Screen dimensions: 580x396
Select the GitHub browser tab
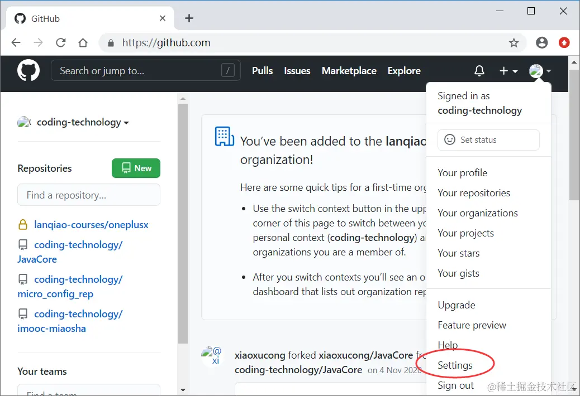point(90,18)
